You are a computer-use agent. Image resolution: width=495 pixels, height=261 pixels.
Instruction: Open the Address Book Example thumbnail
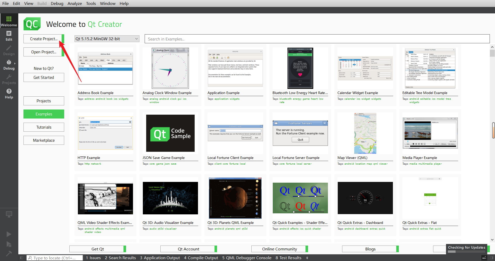(x=105, y=68)
